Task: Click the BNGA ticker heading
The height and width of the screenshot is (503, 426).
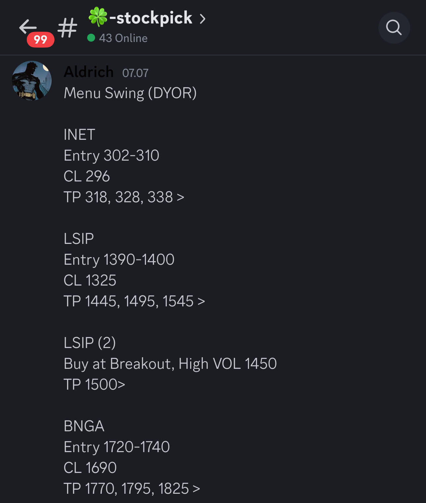Action: point(84,426)
